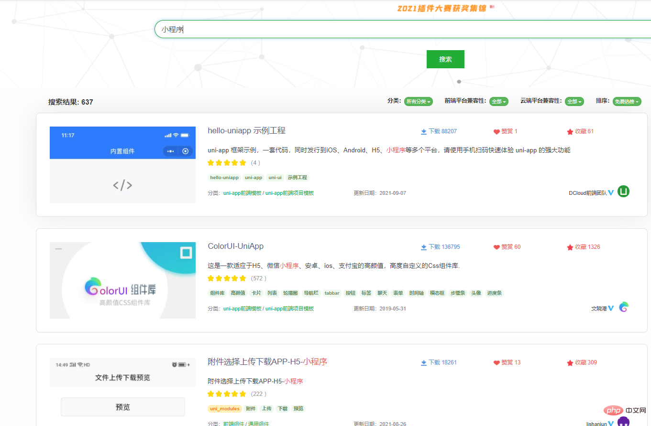Click the rating stars under hello-uniapp description
Image resolution: width=651 pixels, height=426 pixels.
click(x=227, y=163)
